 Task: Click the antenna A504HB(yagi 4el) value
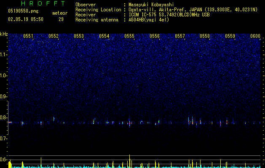point(149,20)
